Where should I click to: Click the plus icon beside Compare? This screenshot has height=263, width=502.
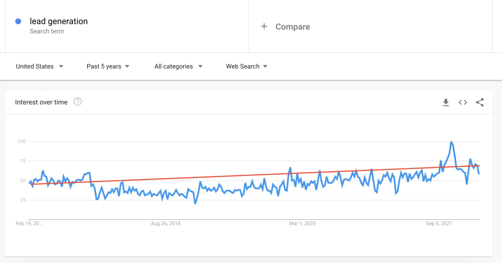coord(264,26)
